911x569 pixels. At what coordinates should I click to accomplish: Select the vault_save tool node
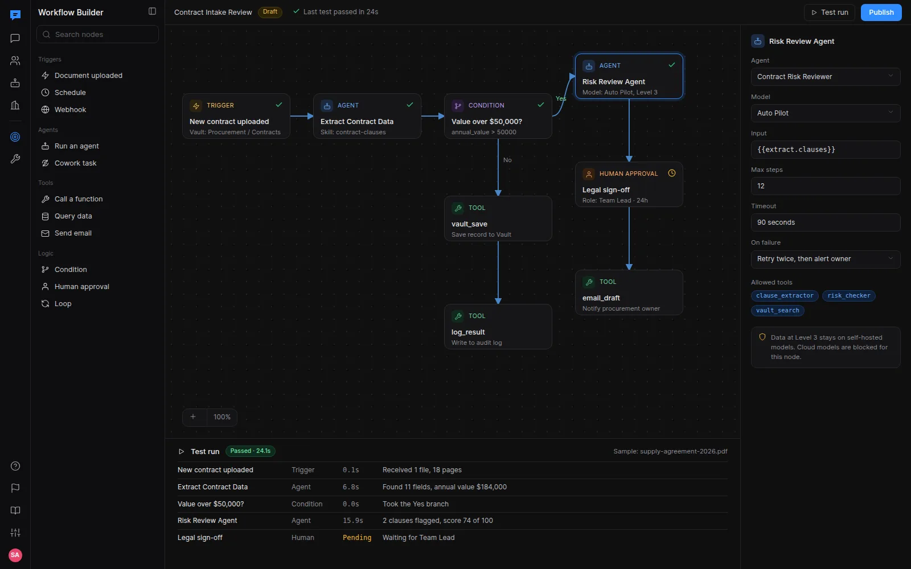(498, 218)
